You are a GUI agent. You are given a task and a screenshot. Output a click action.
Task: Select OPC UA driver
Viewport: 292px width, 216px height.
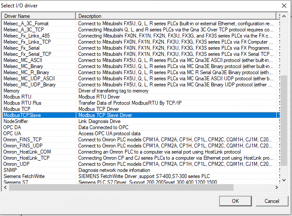pyautogui.click(x=12, y=134)
